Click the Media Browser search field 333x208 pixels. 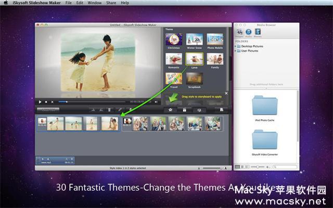(285, 167)
